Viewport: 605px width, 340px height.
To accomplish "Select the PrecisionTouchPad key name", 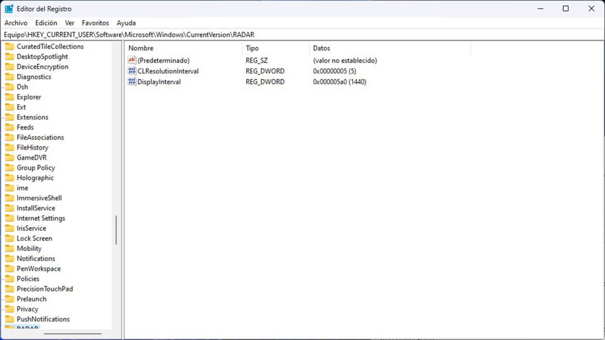I will point(45,289).
